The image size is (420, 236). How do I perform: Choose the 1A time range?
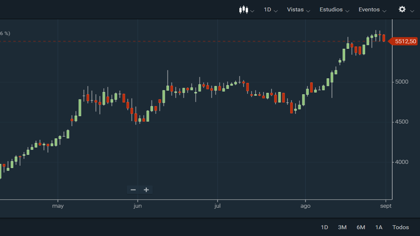379,227
